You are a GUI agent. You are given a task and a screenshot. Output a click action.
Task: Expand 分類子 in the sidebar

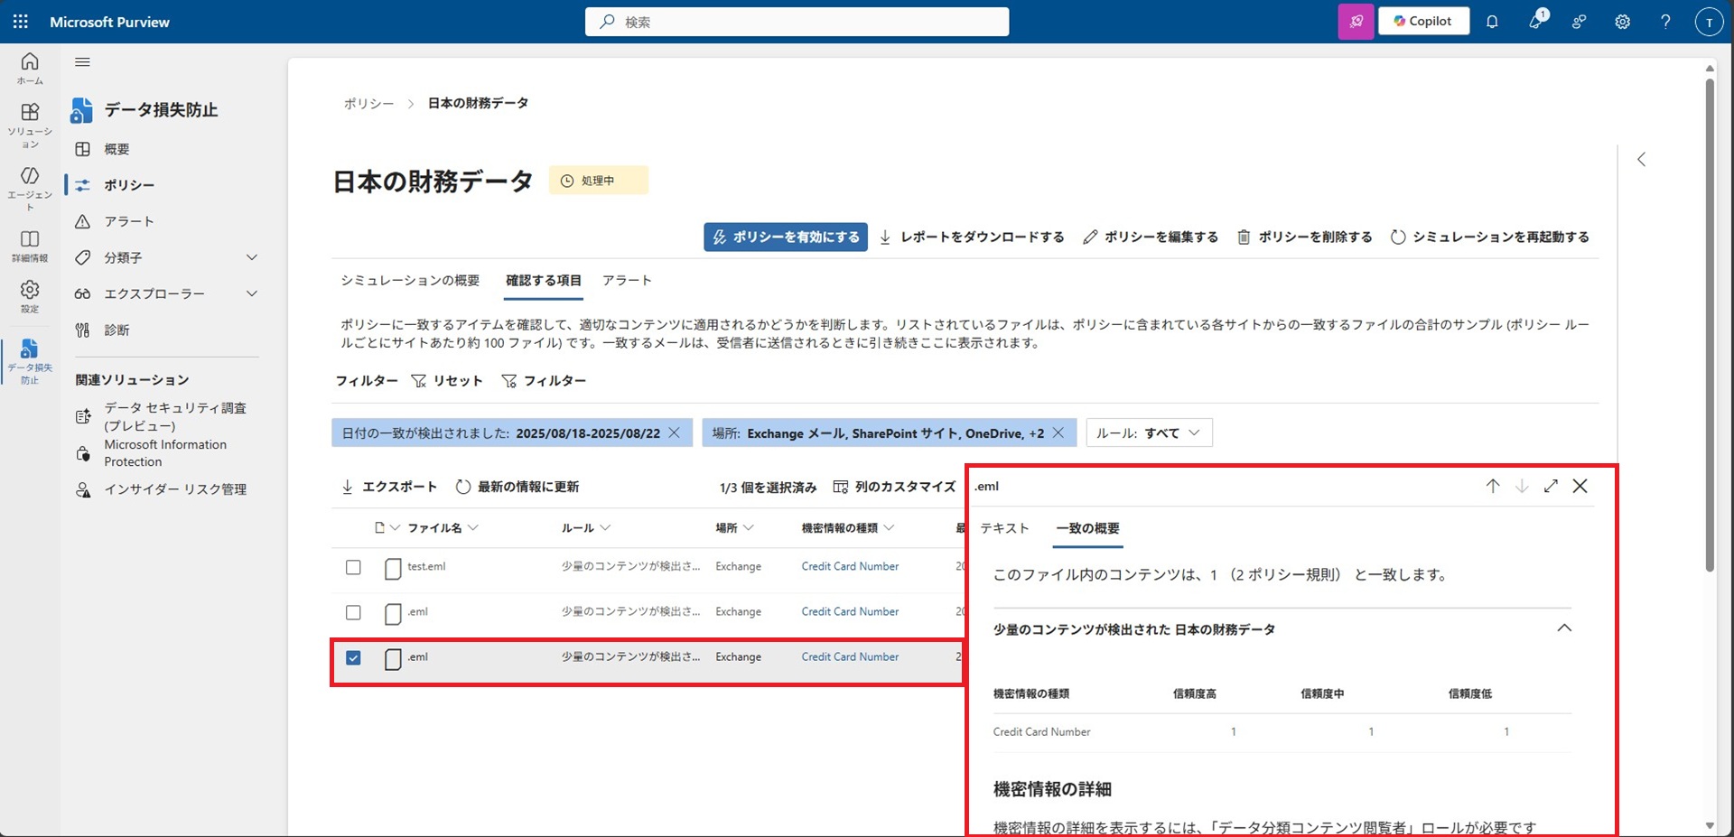(x=252, y=257)
